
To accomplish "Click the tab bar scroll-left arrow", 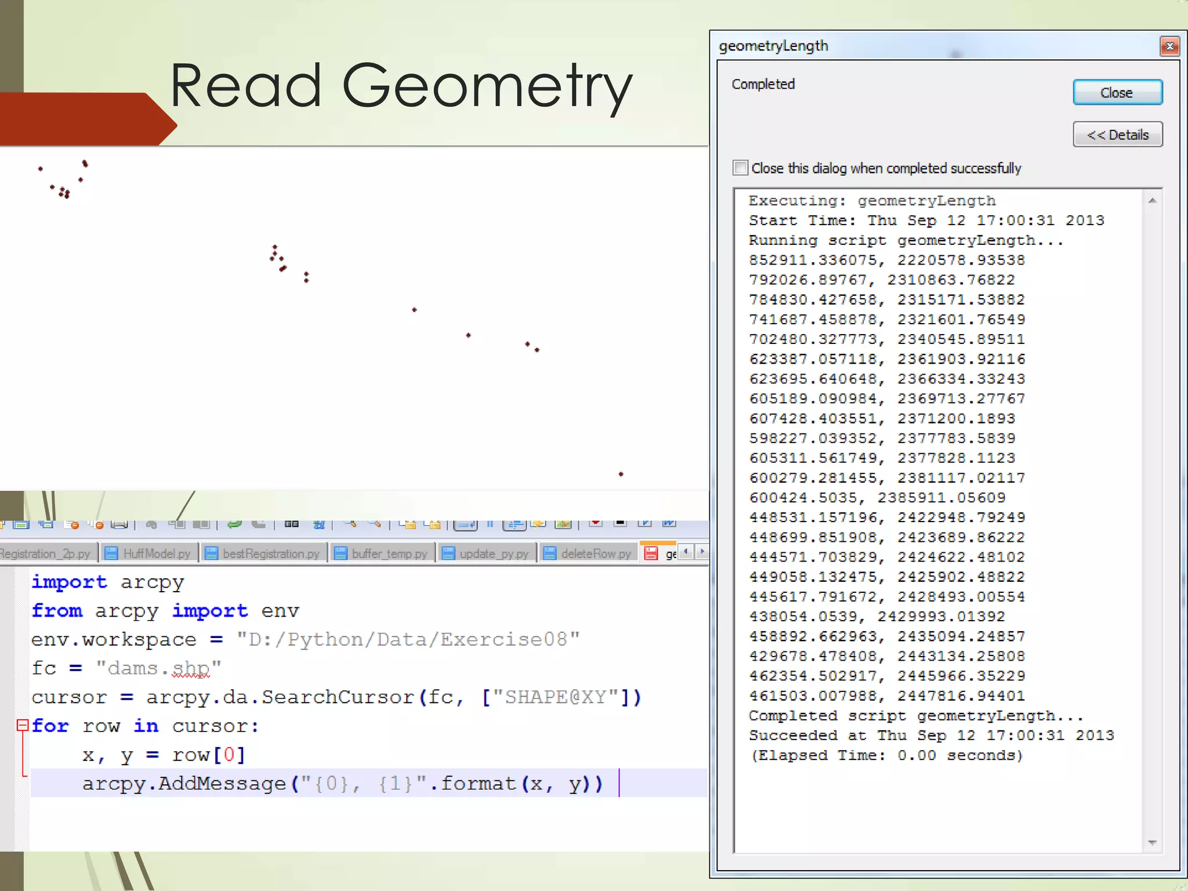I will [x=687, y=551].
